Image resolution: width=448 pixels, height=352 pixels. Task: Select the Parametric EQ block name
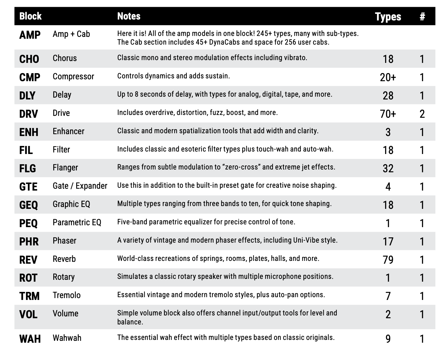77,222
